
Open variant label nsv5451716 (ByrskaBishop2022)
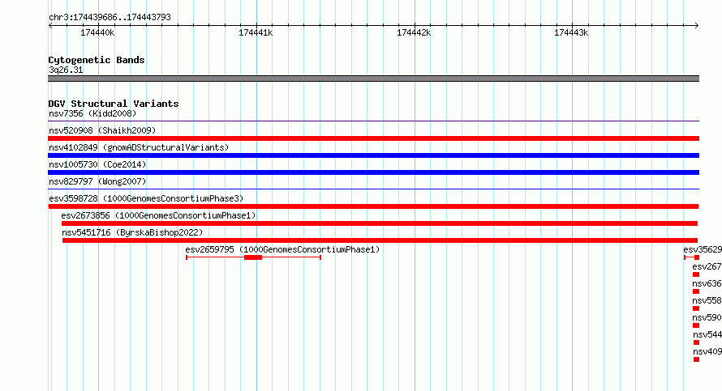(132, 232)
